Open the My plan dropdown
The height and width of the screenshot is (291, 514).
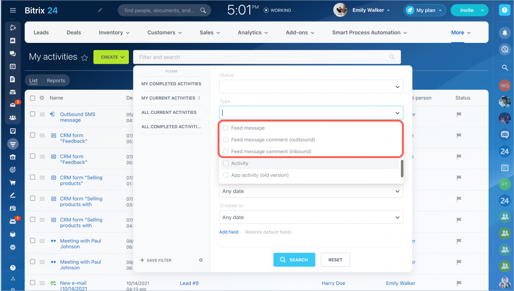pyautogui.click(x=425, y=10)
